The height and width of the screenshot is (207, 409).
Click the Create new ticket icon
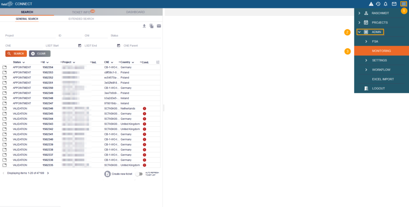(107, 174)
